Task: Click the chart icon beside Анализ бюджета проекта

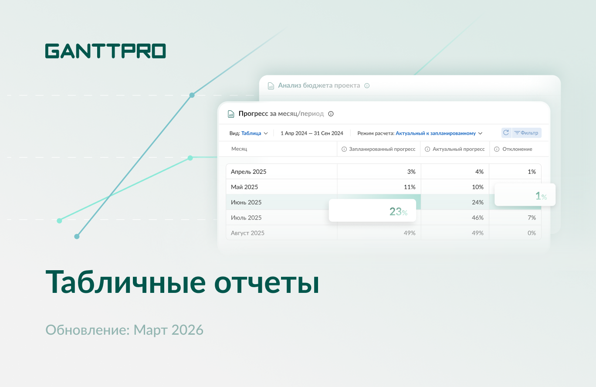Action: [x=271, y=85]
